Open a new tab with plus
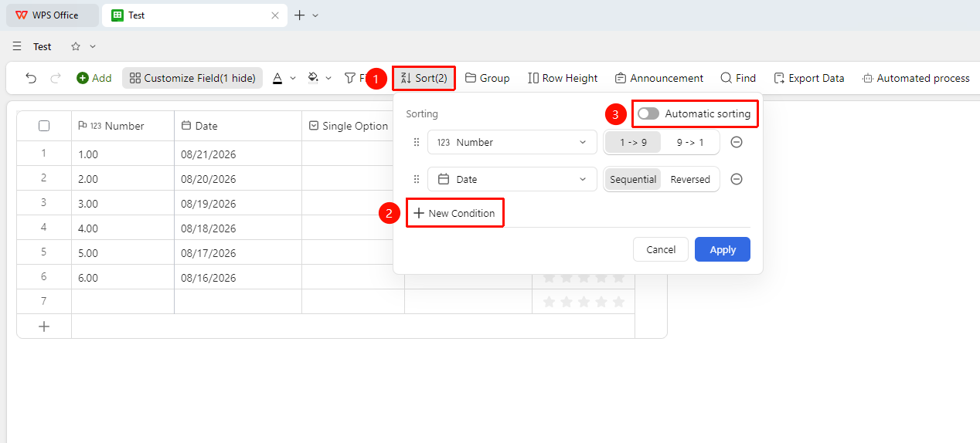980x443 pixels. (x=300, y=15)
